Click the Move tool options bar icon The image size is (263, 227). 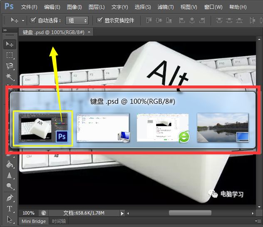click(15, 20)
